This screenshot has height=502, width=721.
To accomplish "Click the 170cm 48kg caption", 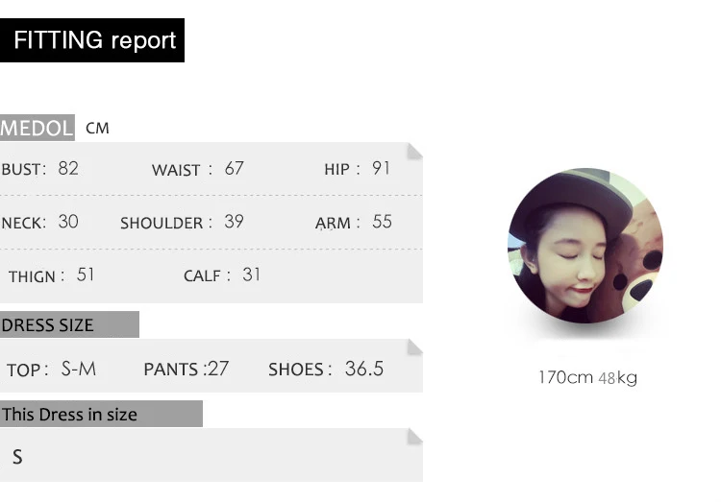I will tap(587, 377).
